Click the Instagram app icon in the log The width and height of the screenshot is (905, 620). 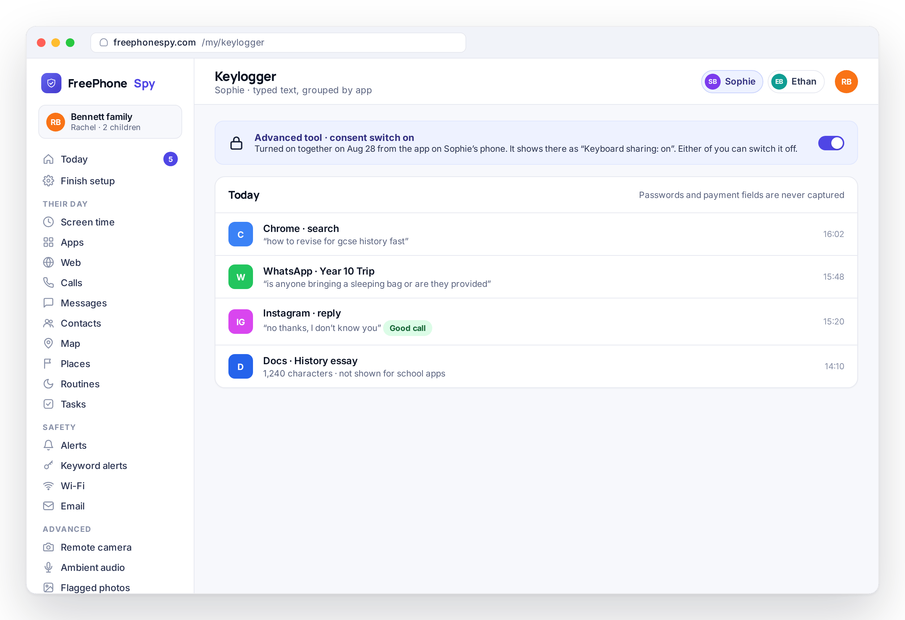(241, 322)
